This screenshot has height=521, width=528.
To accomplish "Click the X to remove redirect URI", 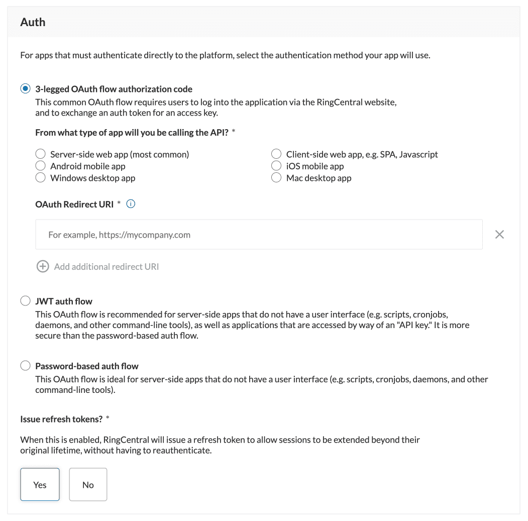I will click(499, 234).
